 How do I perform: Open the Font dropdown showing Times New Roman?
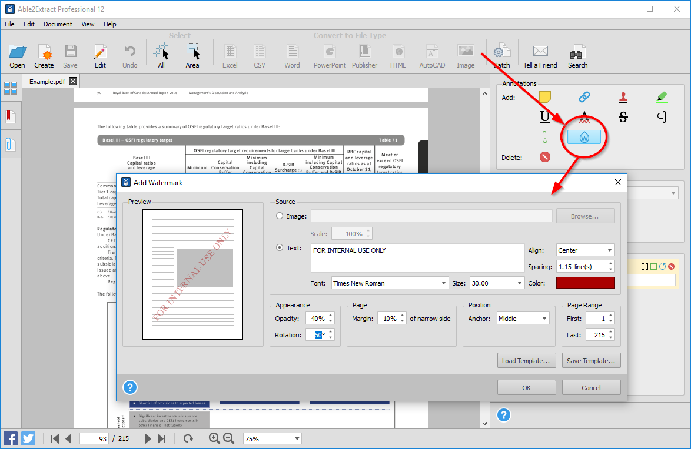[389, 283]
